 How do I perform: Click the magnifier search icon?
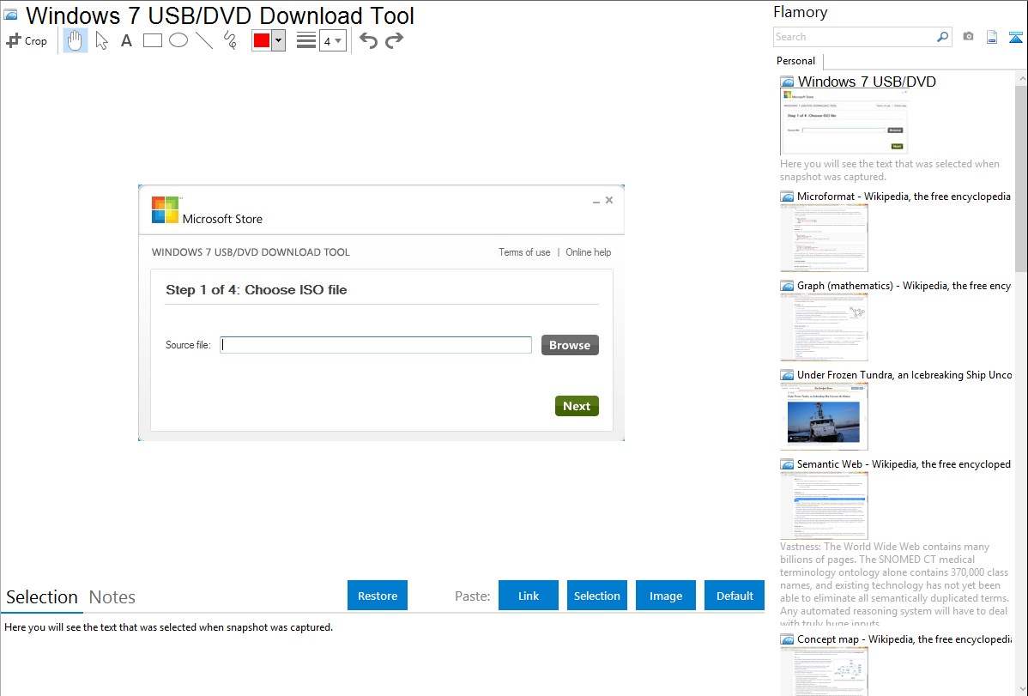point(943,37)
